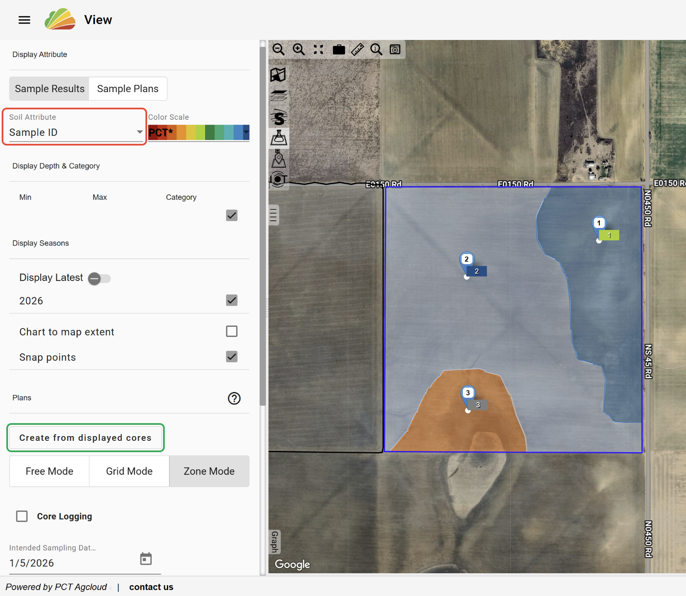Open the briefcase toolbox icon
Viewport: 686px width, 596px height.
(x=339, y=50)
